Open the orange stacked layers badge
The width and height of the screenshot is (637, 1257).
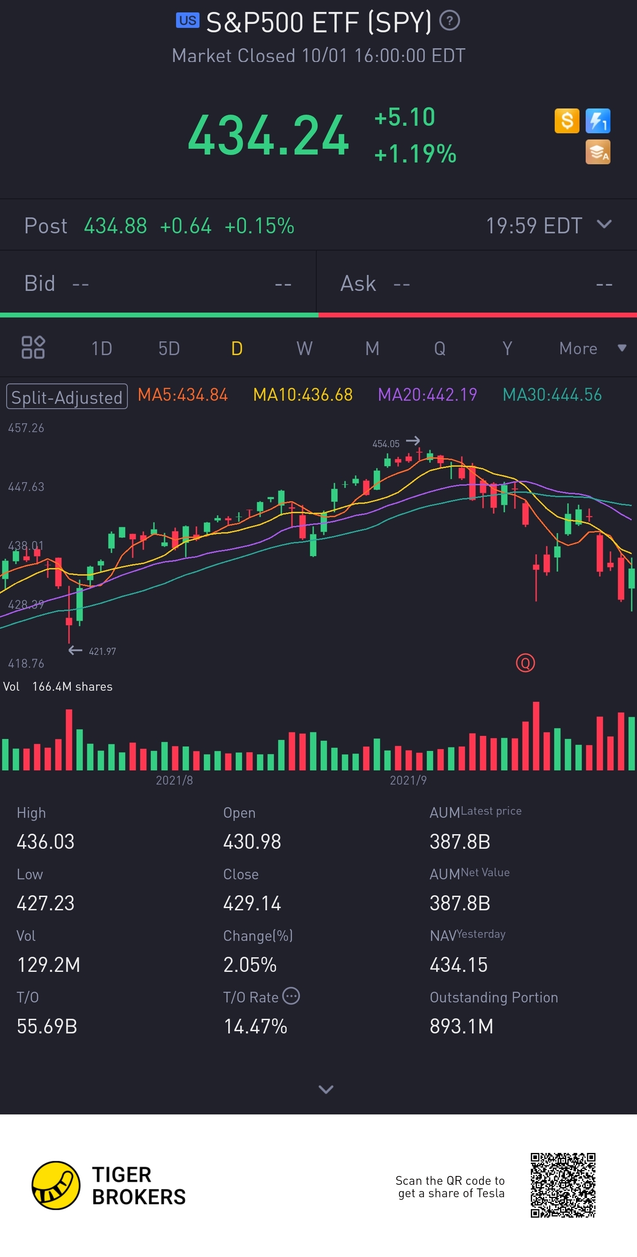tap(598, 152)
